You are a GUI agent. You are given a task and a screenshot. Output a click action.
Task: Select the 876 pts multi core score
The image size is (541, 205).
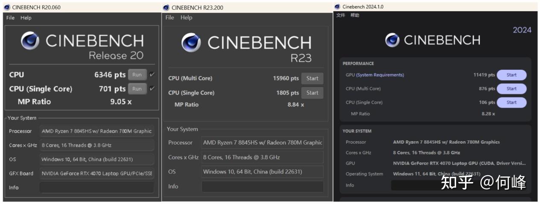point(487,88)
